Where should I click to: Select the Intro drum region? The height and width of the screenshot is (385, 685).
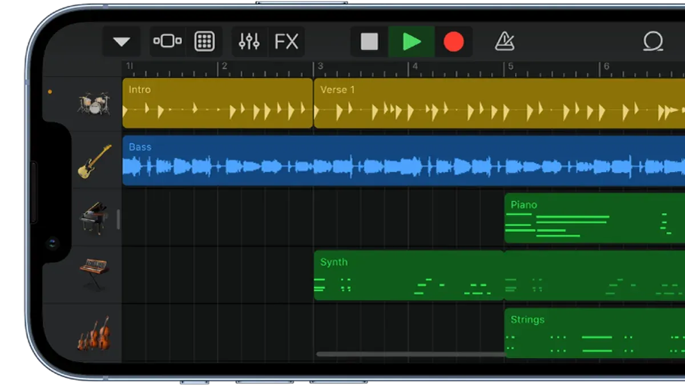(217, 103)
